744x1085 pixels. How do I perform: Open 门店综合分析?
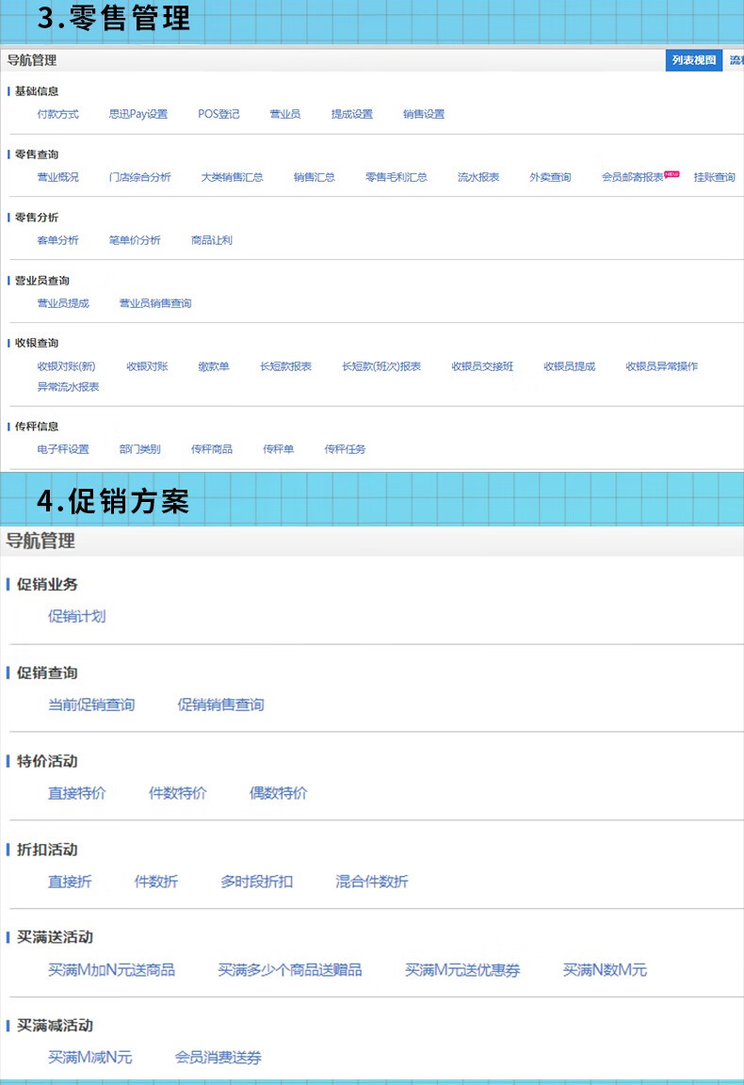(x=139, y=177)
